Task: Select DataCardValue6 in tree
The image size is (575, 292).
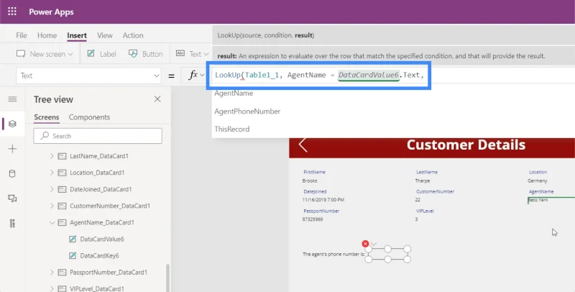Action: (102, 239)
